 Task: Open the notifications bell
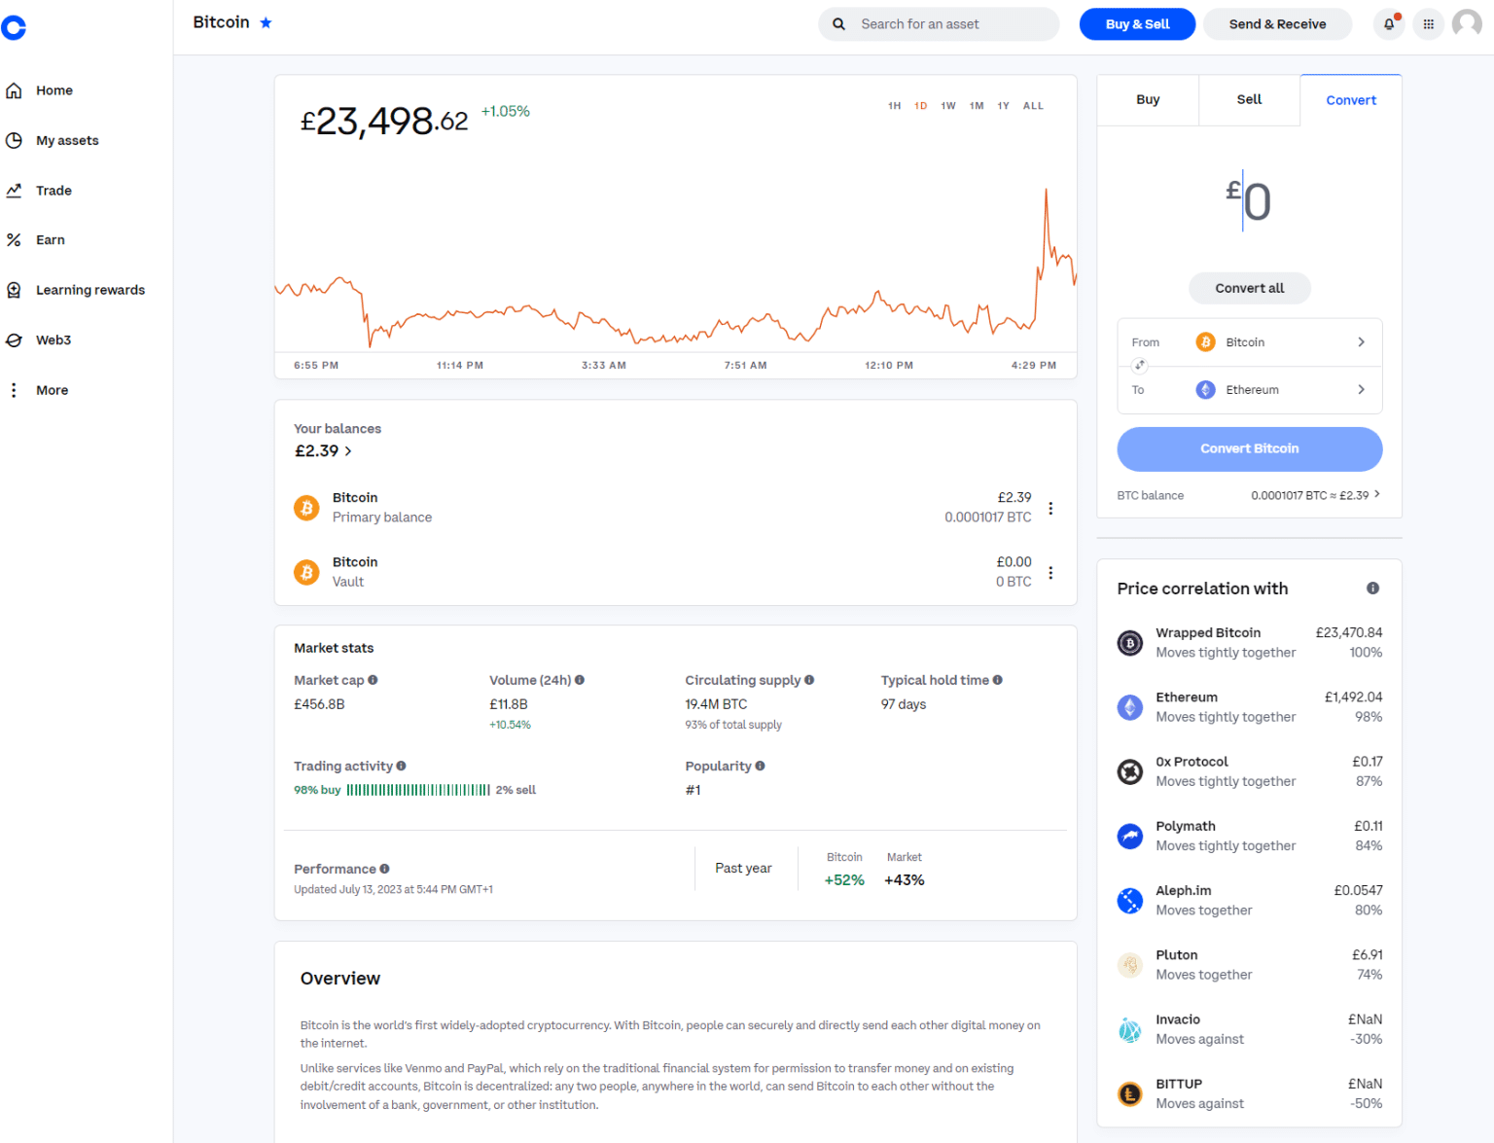pos(1388,23)
